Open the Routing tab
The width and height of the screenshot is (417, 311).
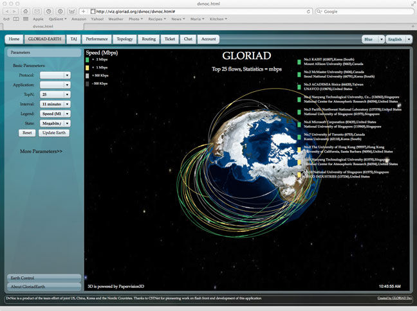pyautogui.click(x=149, y=39)
